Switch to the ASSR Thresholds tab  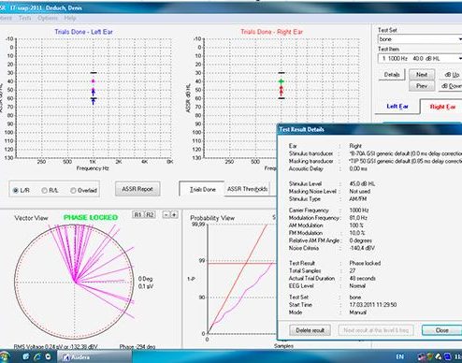click(247, 189)
